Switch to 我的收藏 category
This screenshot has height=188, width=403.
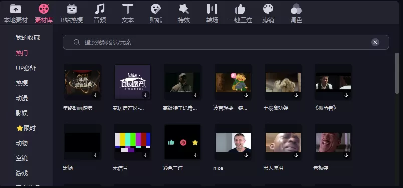tap(28, 38)
